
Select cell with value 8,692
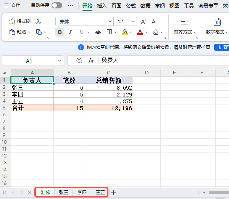click(x=108, y=87)
